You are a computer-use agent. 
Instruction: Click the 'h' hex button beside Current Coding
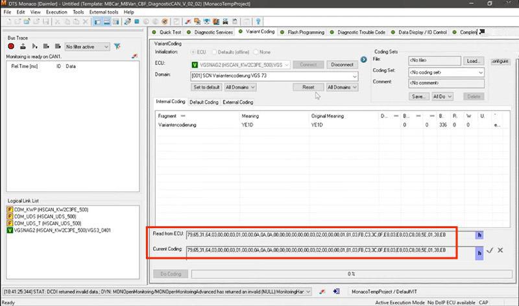click(x=479, y=253)
